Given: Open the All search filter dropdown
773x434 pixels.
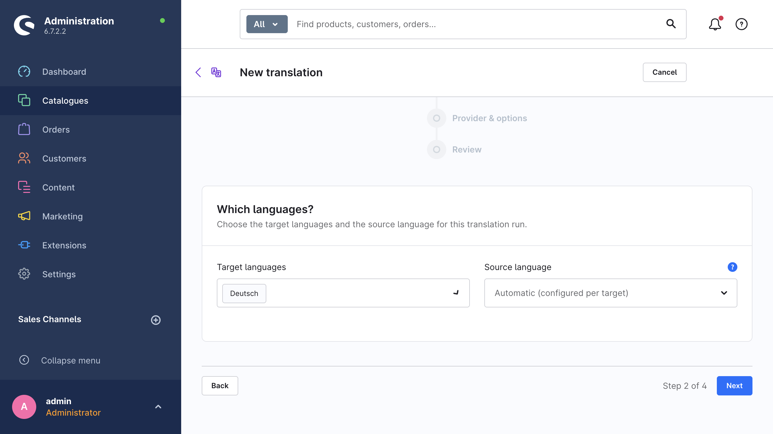Looking at the screenshot, I should pos(267,24).
